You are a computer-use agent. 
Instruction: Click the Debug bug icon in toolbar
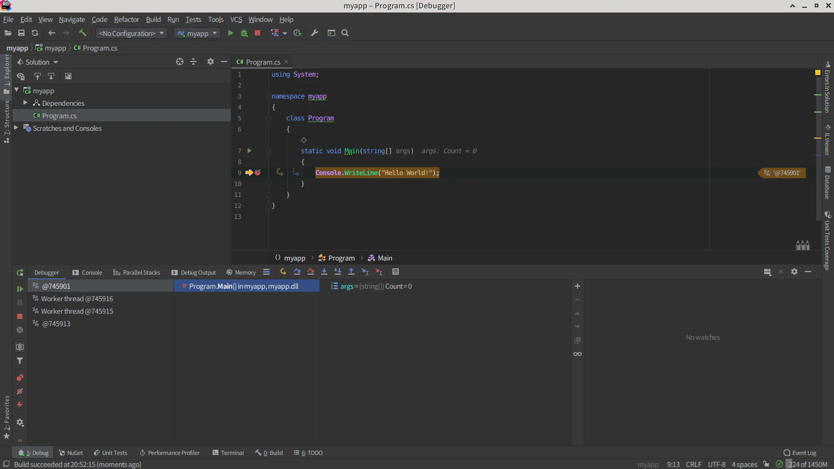click(x=244, y=33)
